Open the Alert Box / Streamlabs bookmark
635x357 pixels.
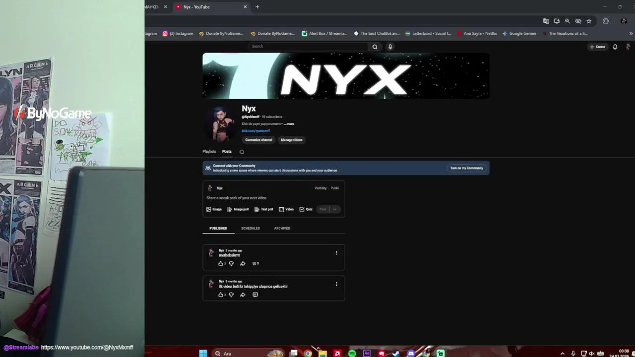(x=324, y=34)
